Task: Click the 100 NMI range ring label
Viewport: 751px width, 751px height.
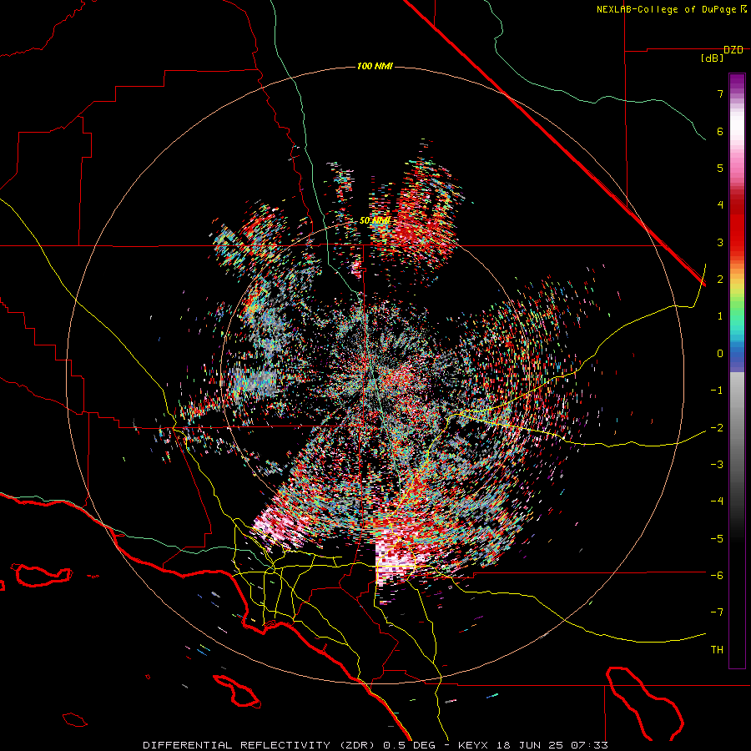Action: (x=375, y=66)
